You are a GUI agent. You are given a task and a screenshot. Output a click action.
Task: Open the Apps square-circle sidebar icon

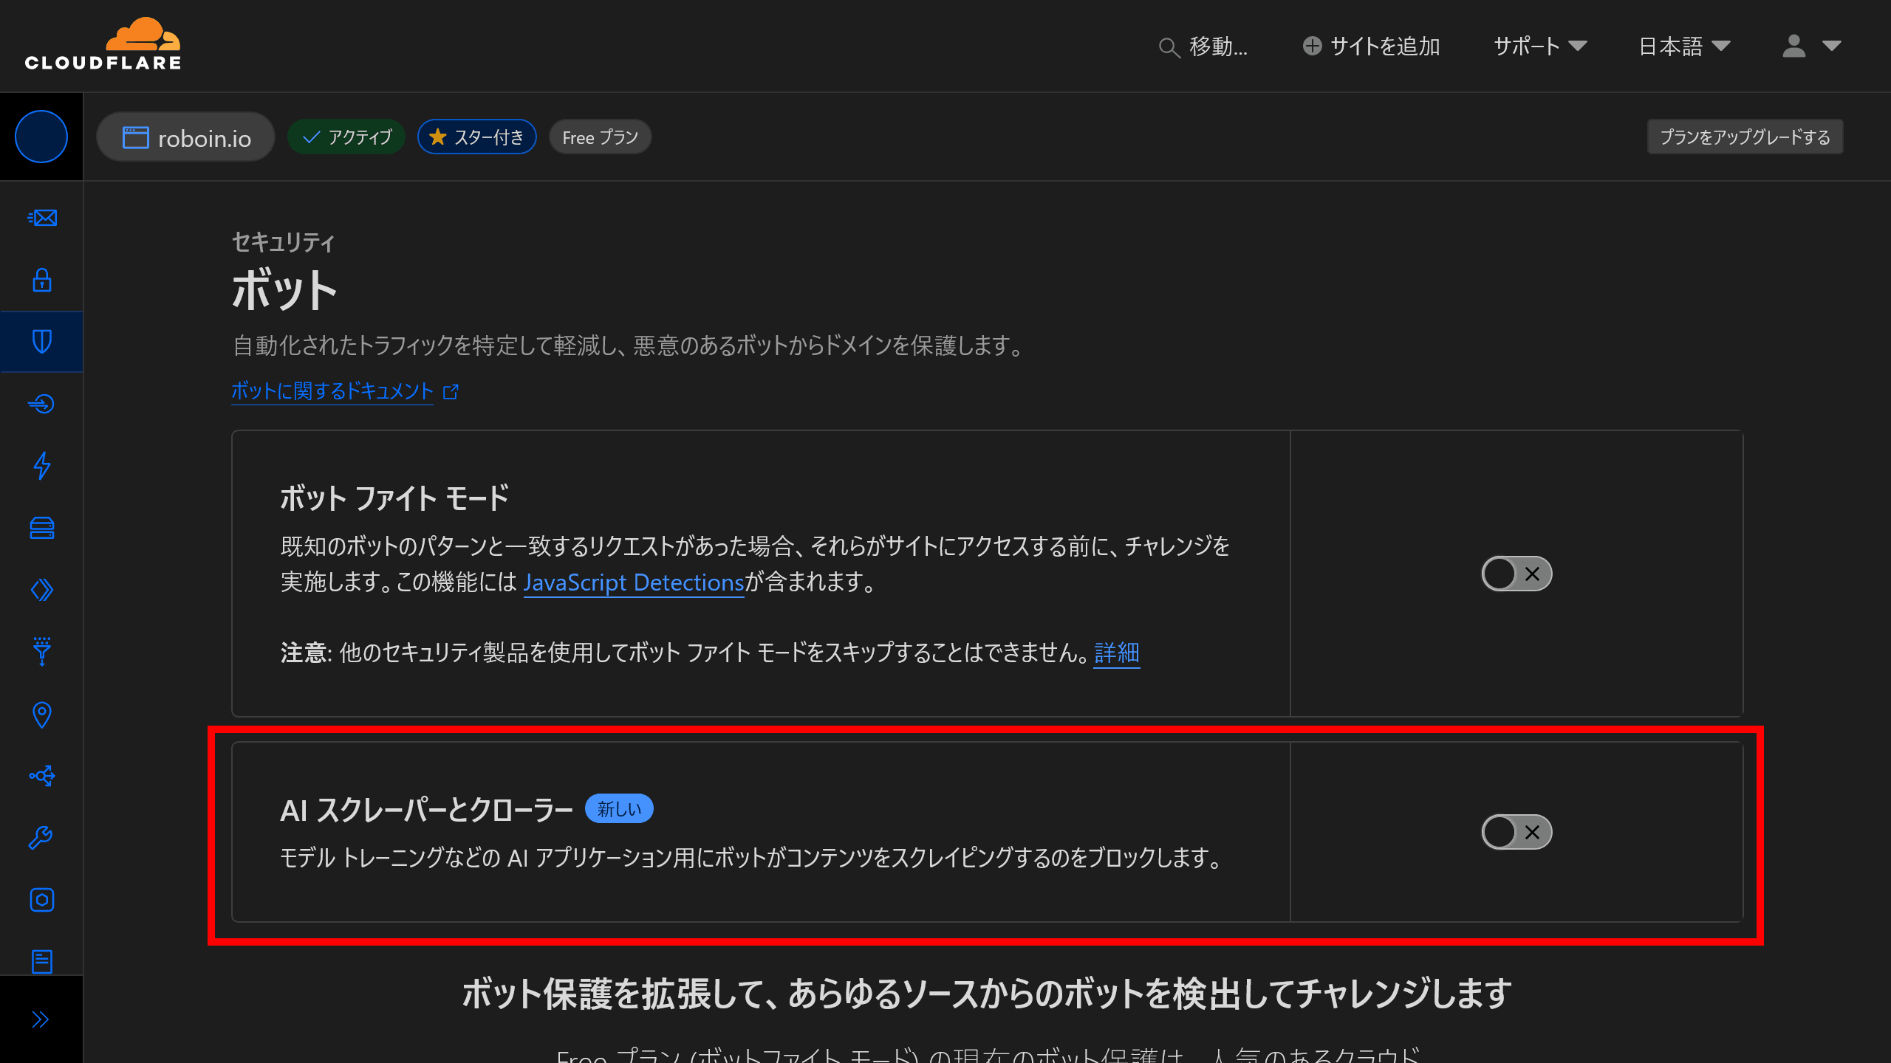(42, 900)
